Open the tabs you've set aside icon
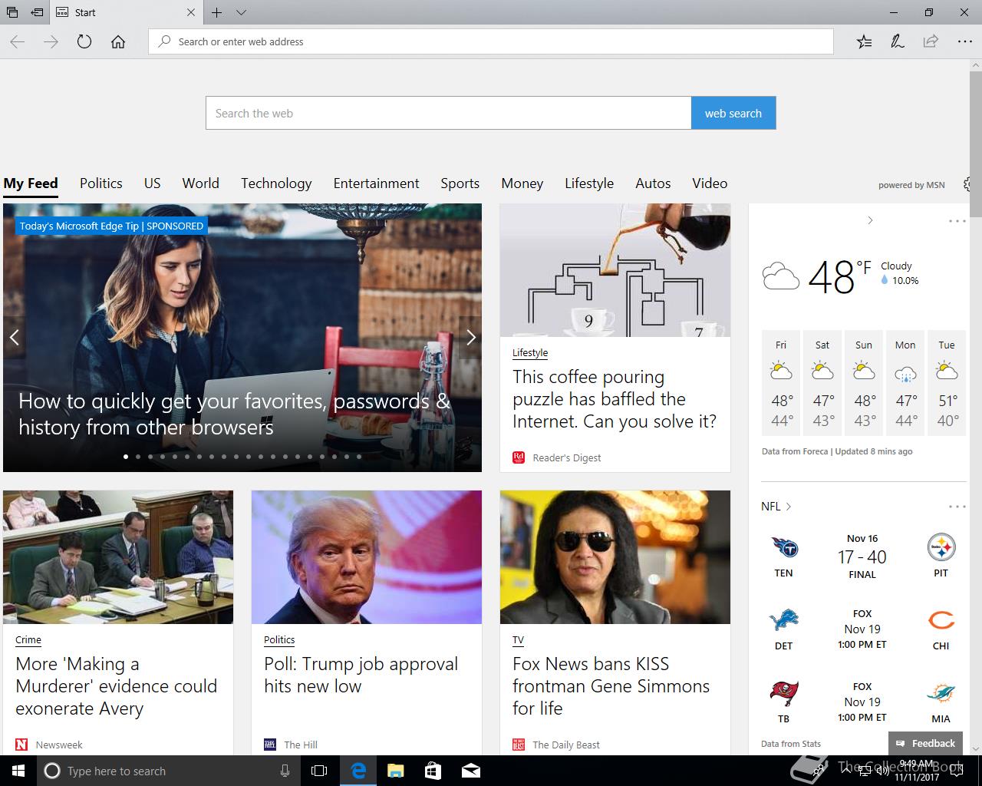Viewport: 982px width, 786px height. tap(12, 12)
